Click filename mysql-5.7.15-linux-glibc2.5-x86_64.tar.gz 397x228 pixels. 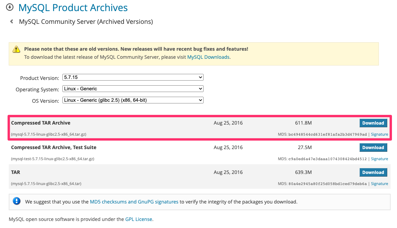(x=49, y=134)
